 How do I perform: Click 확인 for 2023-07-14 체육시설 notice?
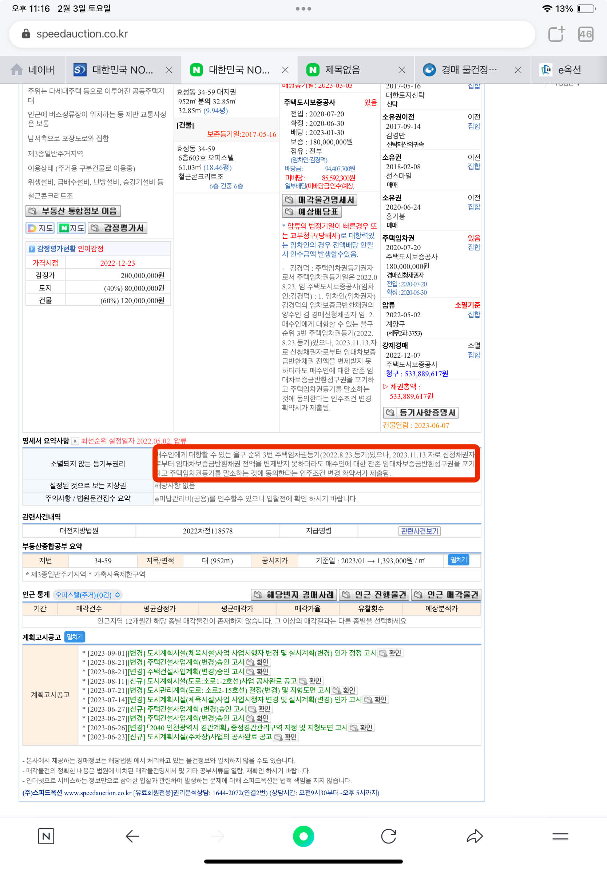[x=376, y=700]
